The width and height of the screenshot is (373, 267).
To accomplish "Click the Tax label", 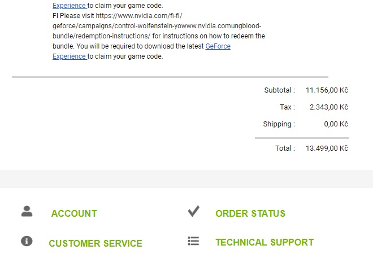I will (287, 107).
